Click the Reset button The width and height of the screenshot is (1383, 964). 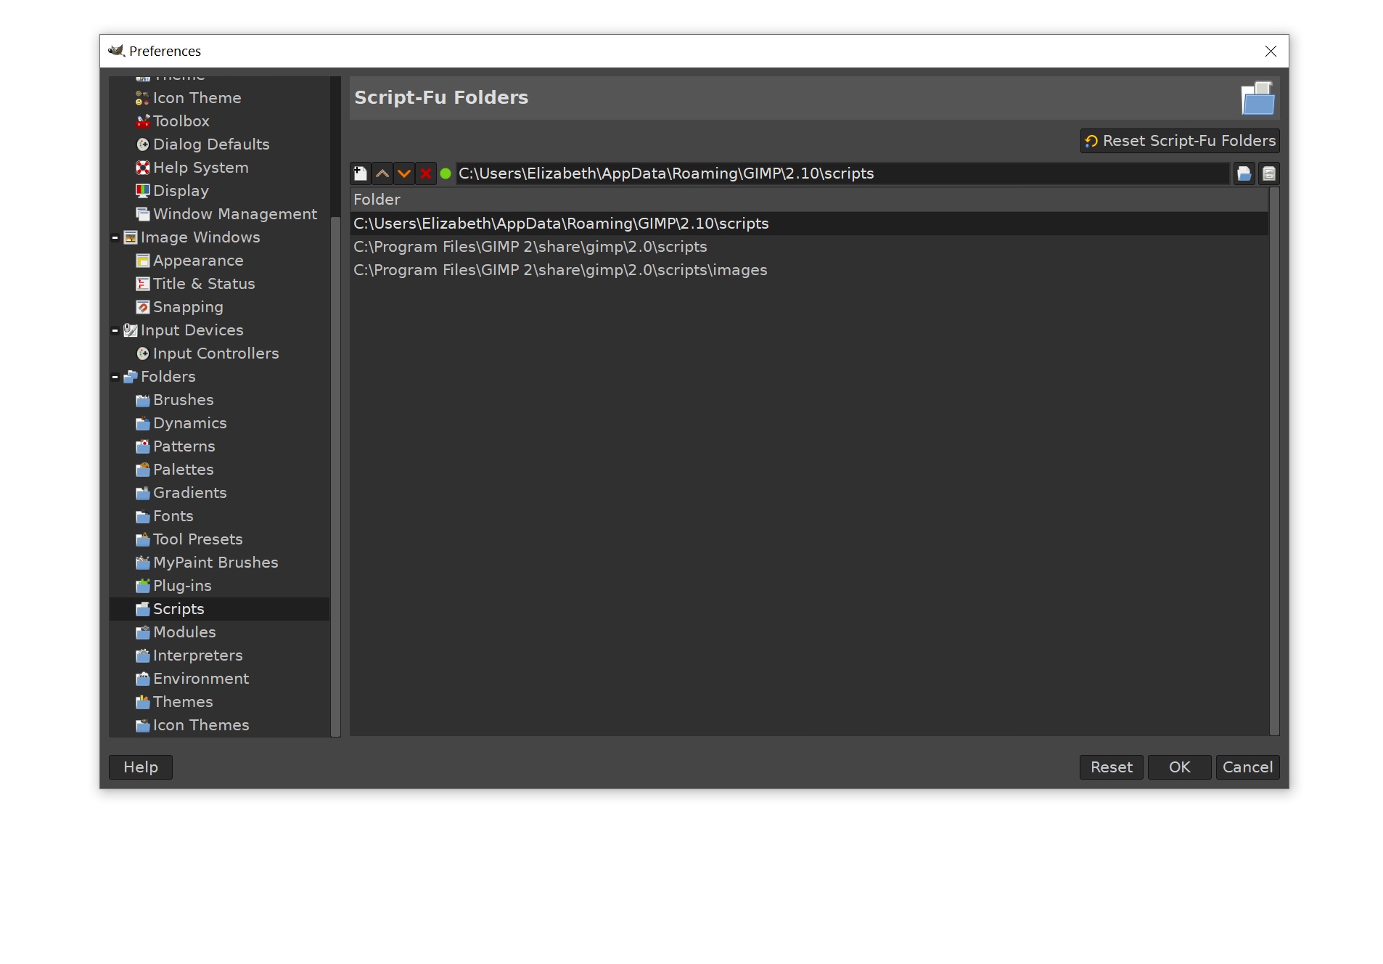click(1112, 767)
